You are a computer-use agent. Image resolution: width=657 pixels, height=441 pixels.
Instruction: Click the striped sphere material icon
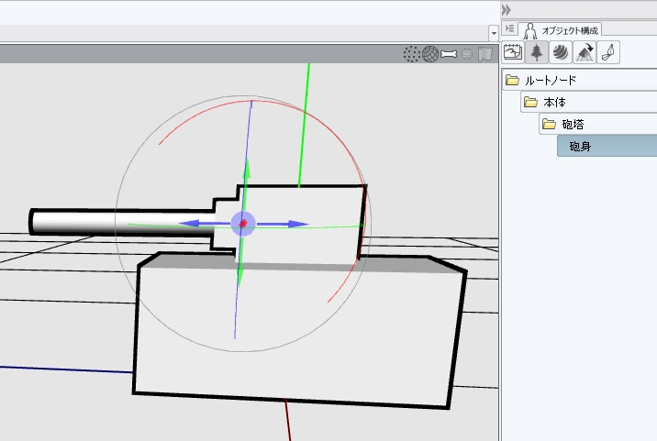[x=560, y=52]
